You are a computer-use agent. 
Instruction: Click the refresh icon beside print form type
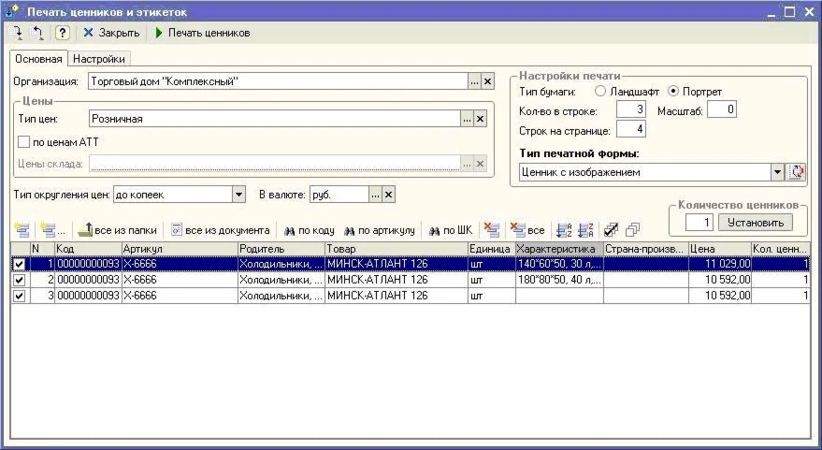click(x=797, y=172)
